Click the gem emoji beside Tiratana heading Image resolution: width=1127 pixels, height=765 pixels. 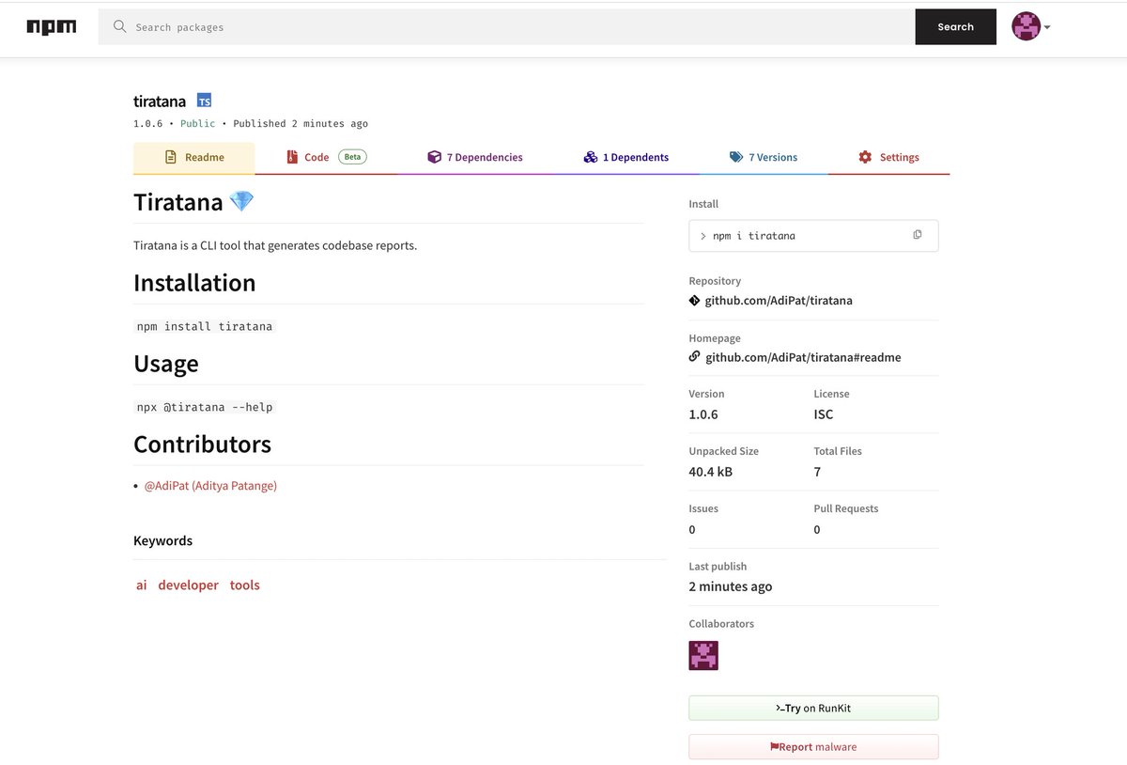[x=241, y=202]
